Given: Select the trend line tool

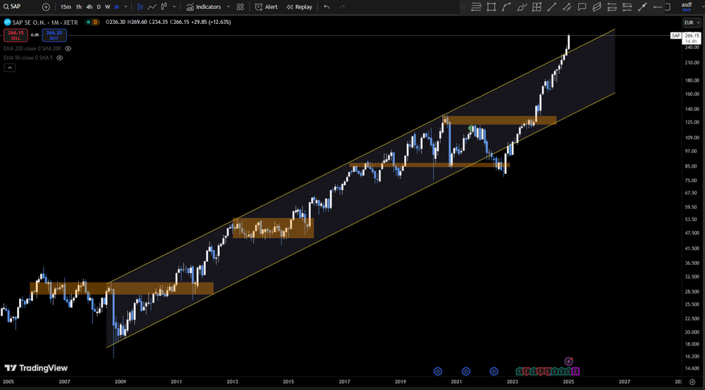Looking at the screenshot, I should [x=552, y=7].
